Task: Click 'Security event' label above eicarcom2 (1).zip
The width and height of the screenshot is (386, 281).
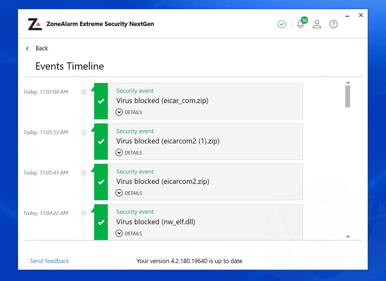Action: [x=135, y=131]
